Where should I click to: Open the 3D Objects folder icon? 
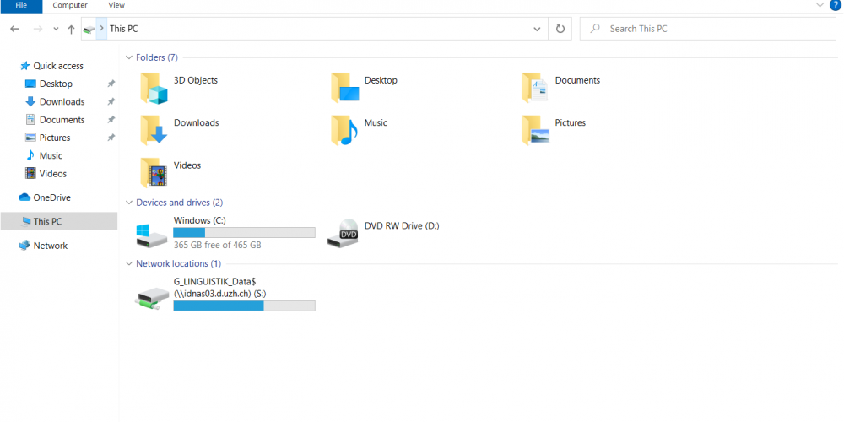154,87
